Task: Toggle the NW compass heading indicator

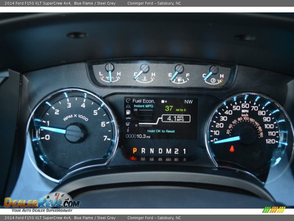Action: [x=189, y=101]
